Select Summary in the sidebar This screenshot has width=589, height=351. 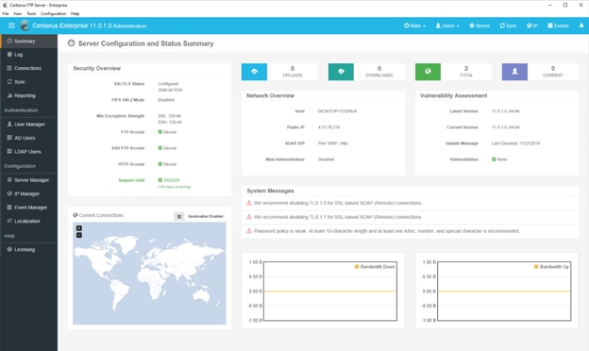tap(29, 41)
